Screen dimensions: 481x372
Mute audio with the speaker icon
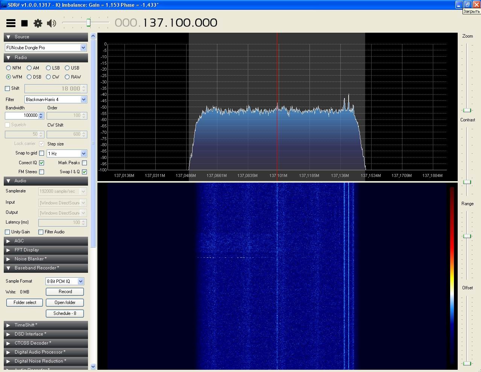click(x=52, y=23)
